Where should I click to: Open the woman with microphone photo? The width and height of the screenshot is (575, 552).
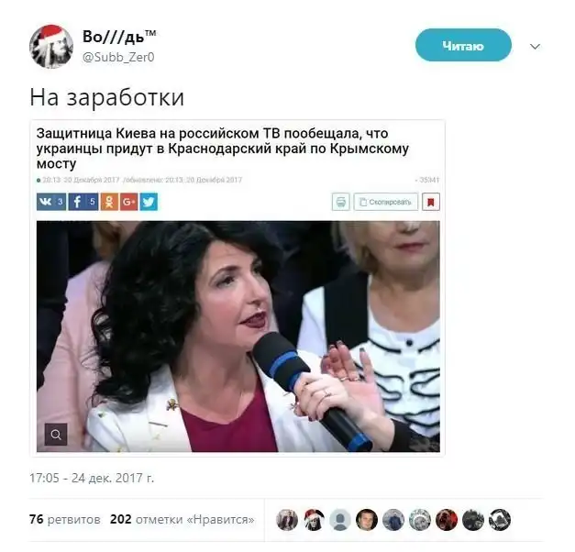[x=238, y=336]
